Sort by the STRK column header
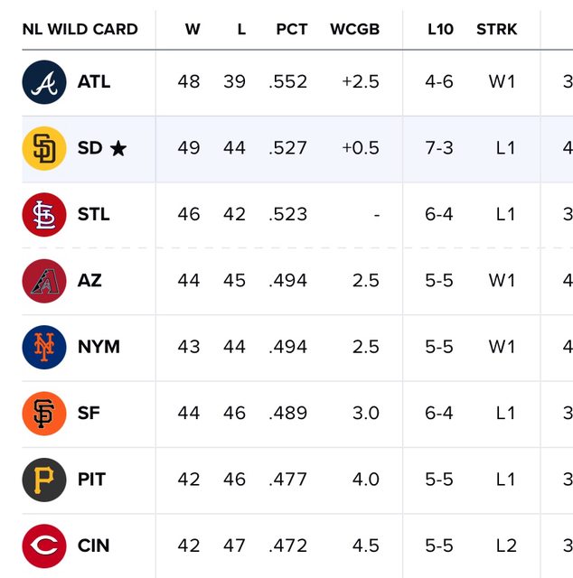Viewport: 573px width, 578px height. [x=497, y=29]
